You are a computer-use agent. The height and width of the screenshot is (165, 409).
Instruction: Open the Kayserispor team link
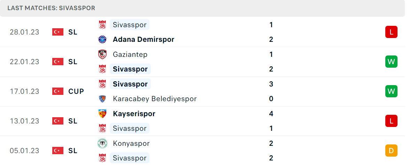click(134, 114)
